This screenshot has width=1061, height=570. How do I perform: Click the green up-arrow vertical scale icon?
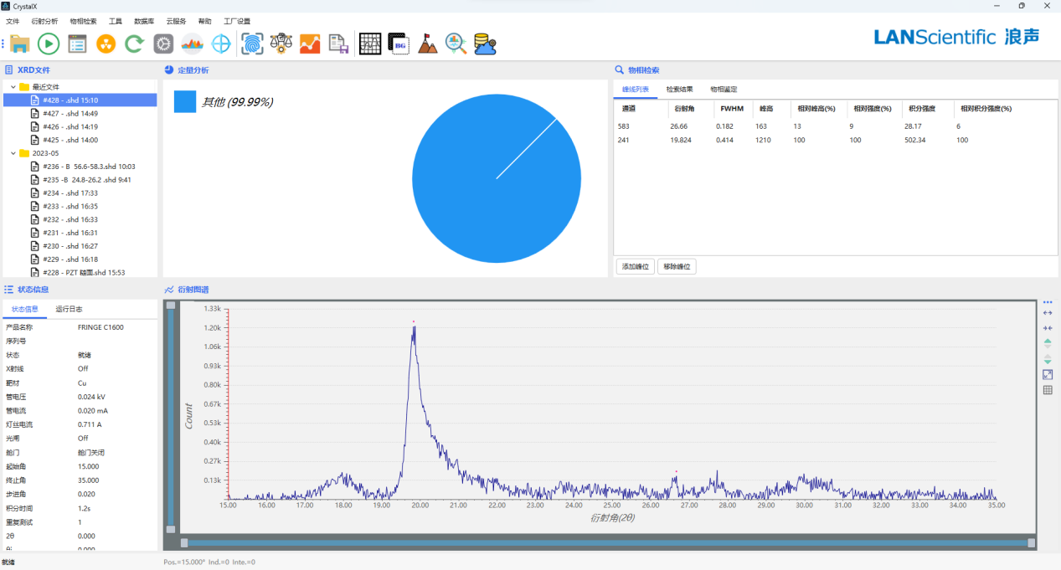[1048, 342]
